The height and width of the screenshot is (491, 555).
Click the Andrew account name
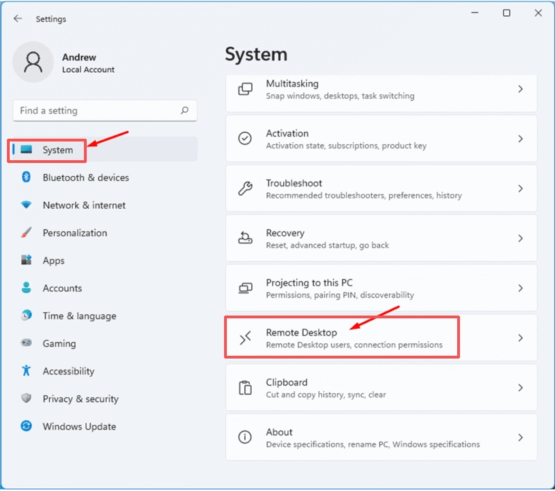[79, 57]
